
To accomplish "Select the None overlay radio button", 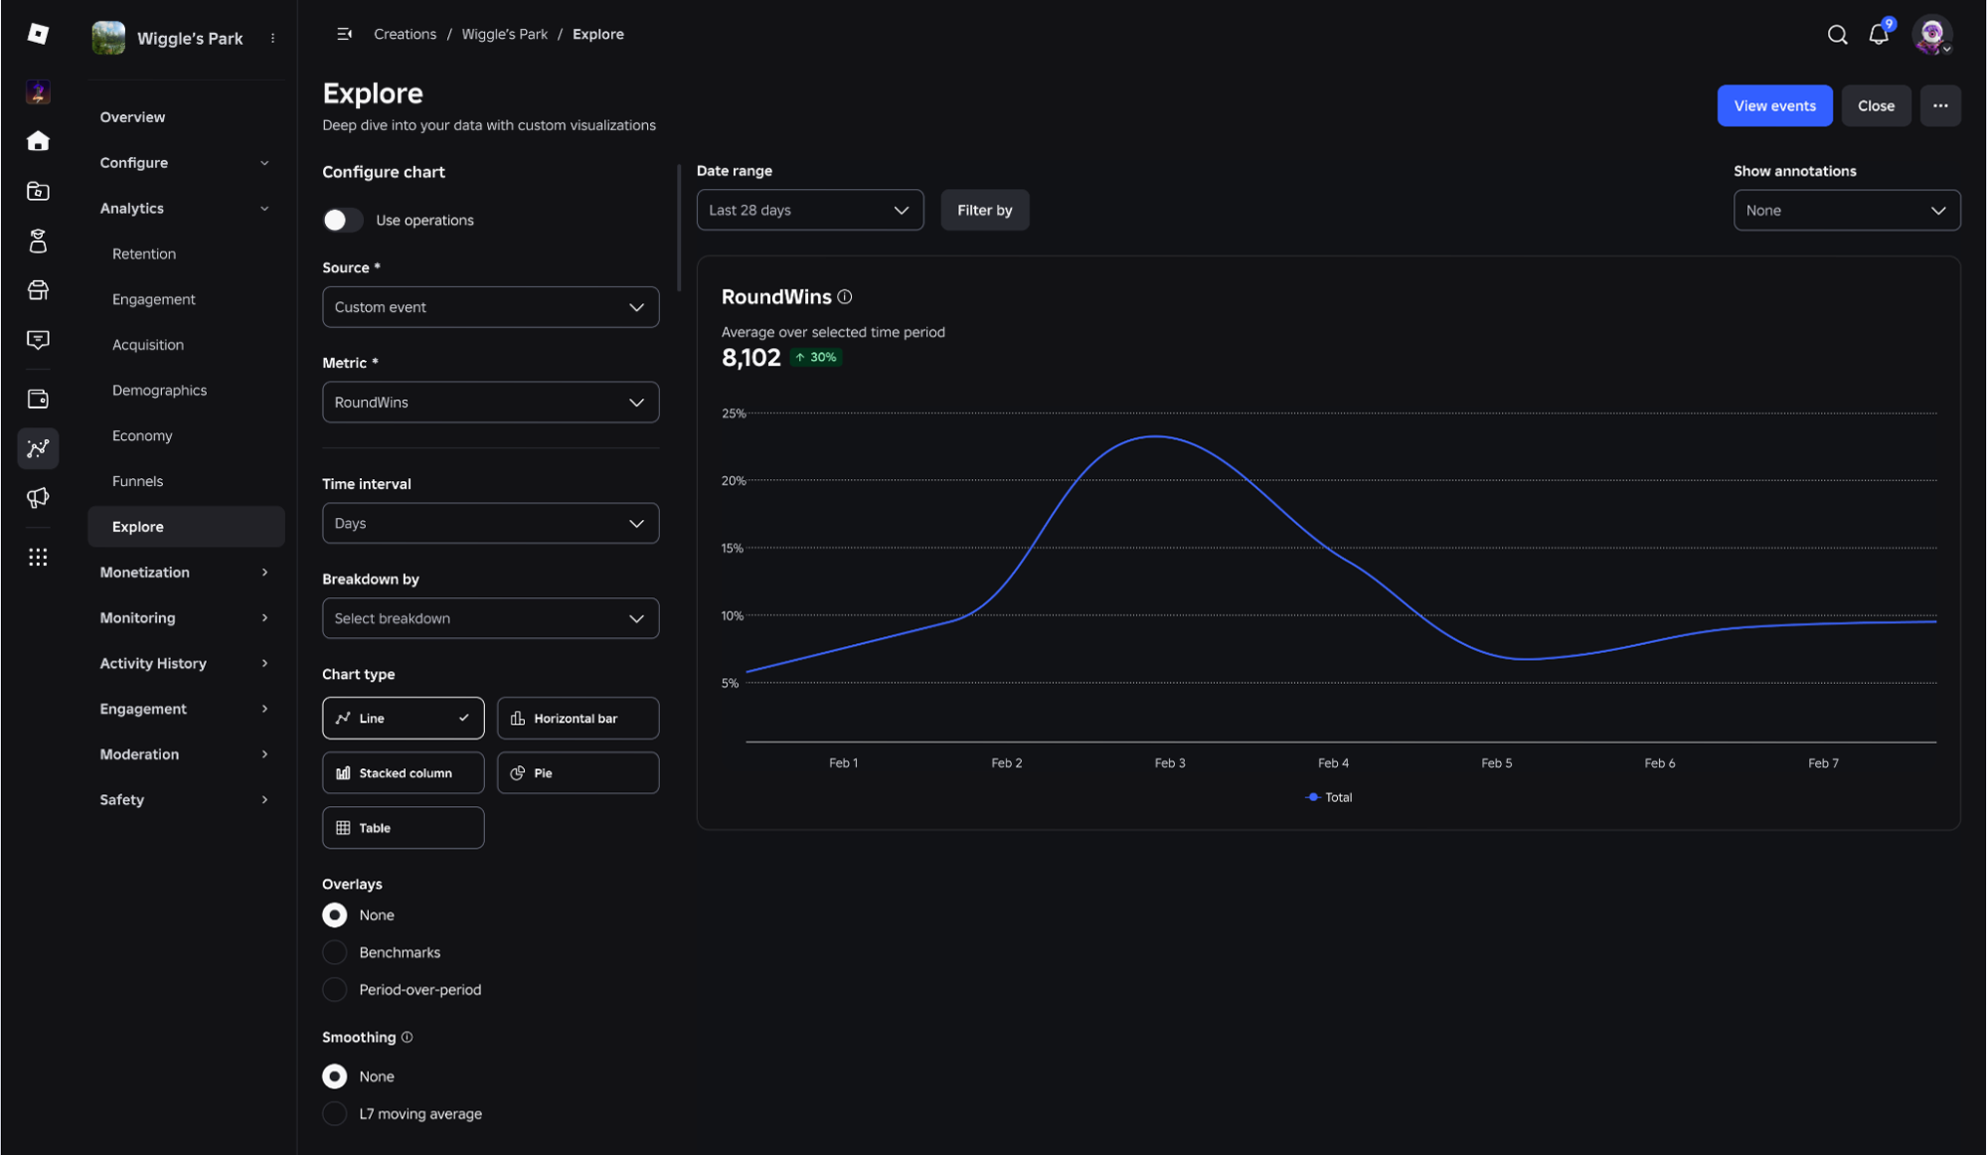I will pos(335,914).
